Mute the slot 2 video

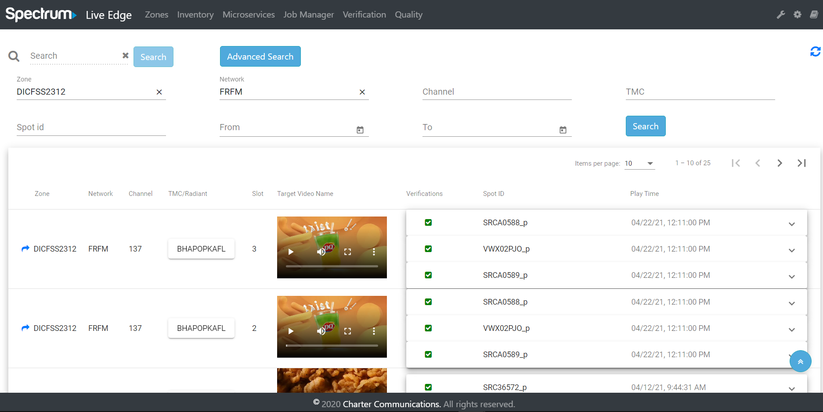(x=321, y=331)
